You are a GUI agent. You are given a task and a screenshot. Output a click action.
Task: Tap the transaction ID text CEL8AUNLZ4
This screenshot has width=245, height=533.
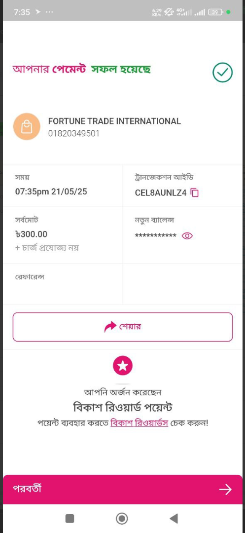[x=161, y=193]
